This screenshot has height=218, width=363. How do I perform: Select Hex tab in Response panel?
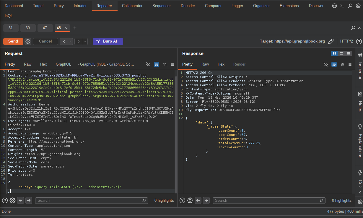point(221,64)
